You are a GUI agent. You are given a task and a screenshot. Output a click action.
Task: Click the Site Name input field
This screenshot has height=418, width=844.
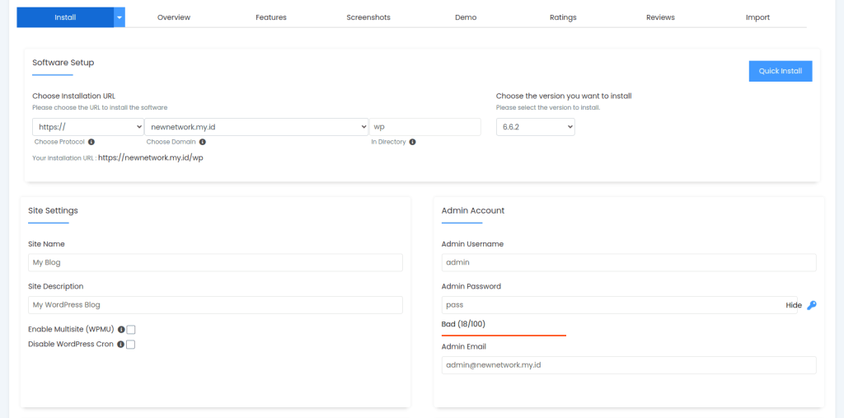(215, 262)
